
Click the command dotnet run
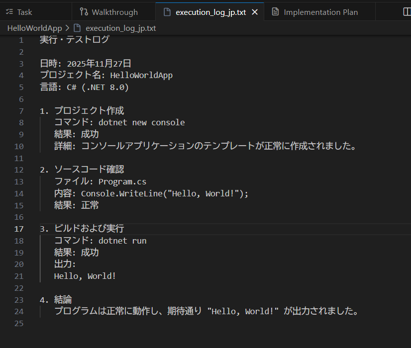coord(122,241)
